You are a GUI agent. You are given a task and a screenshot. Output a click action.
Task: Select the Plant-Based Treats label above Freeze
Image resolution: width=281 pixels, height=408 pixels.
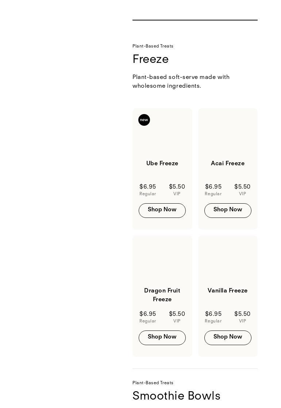click(x=153, y=46)
